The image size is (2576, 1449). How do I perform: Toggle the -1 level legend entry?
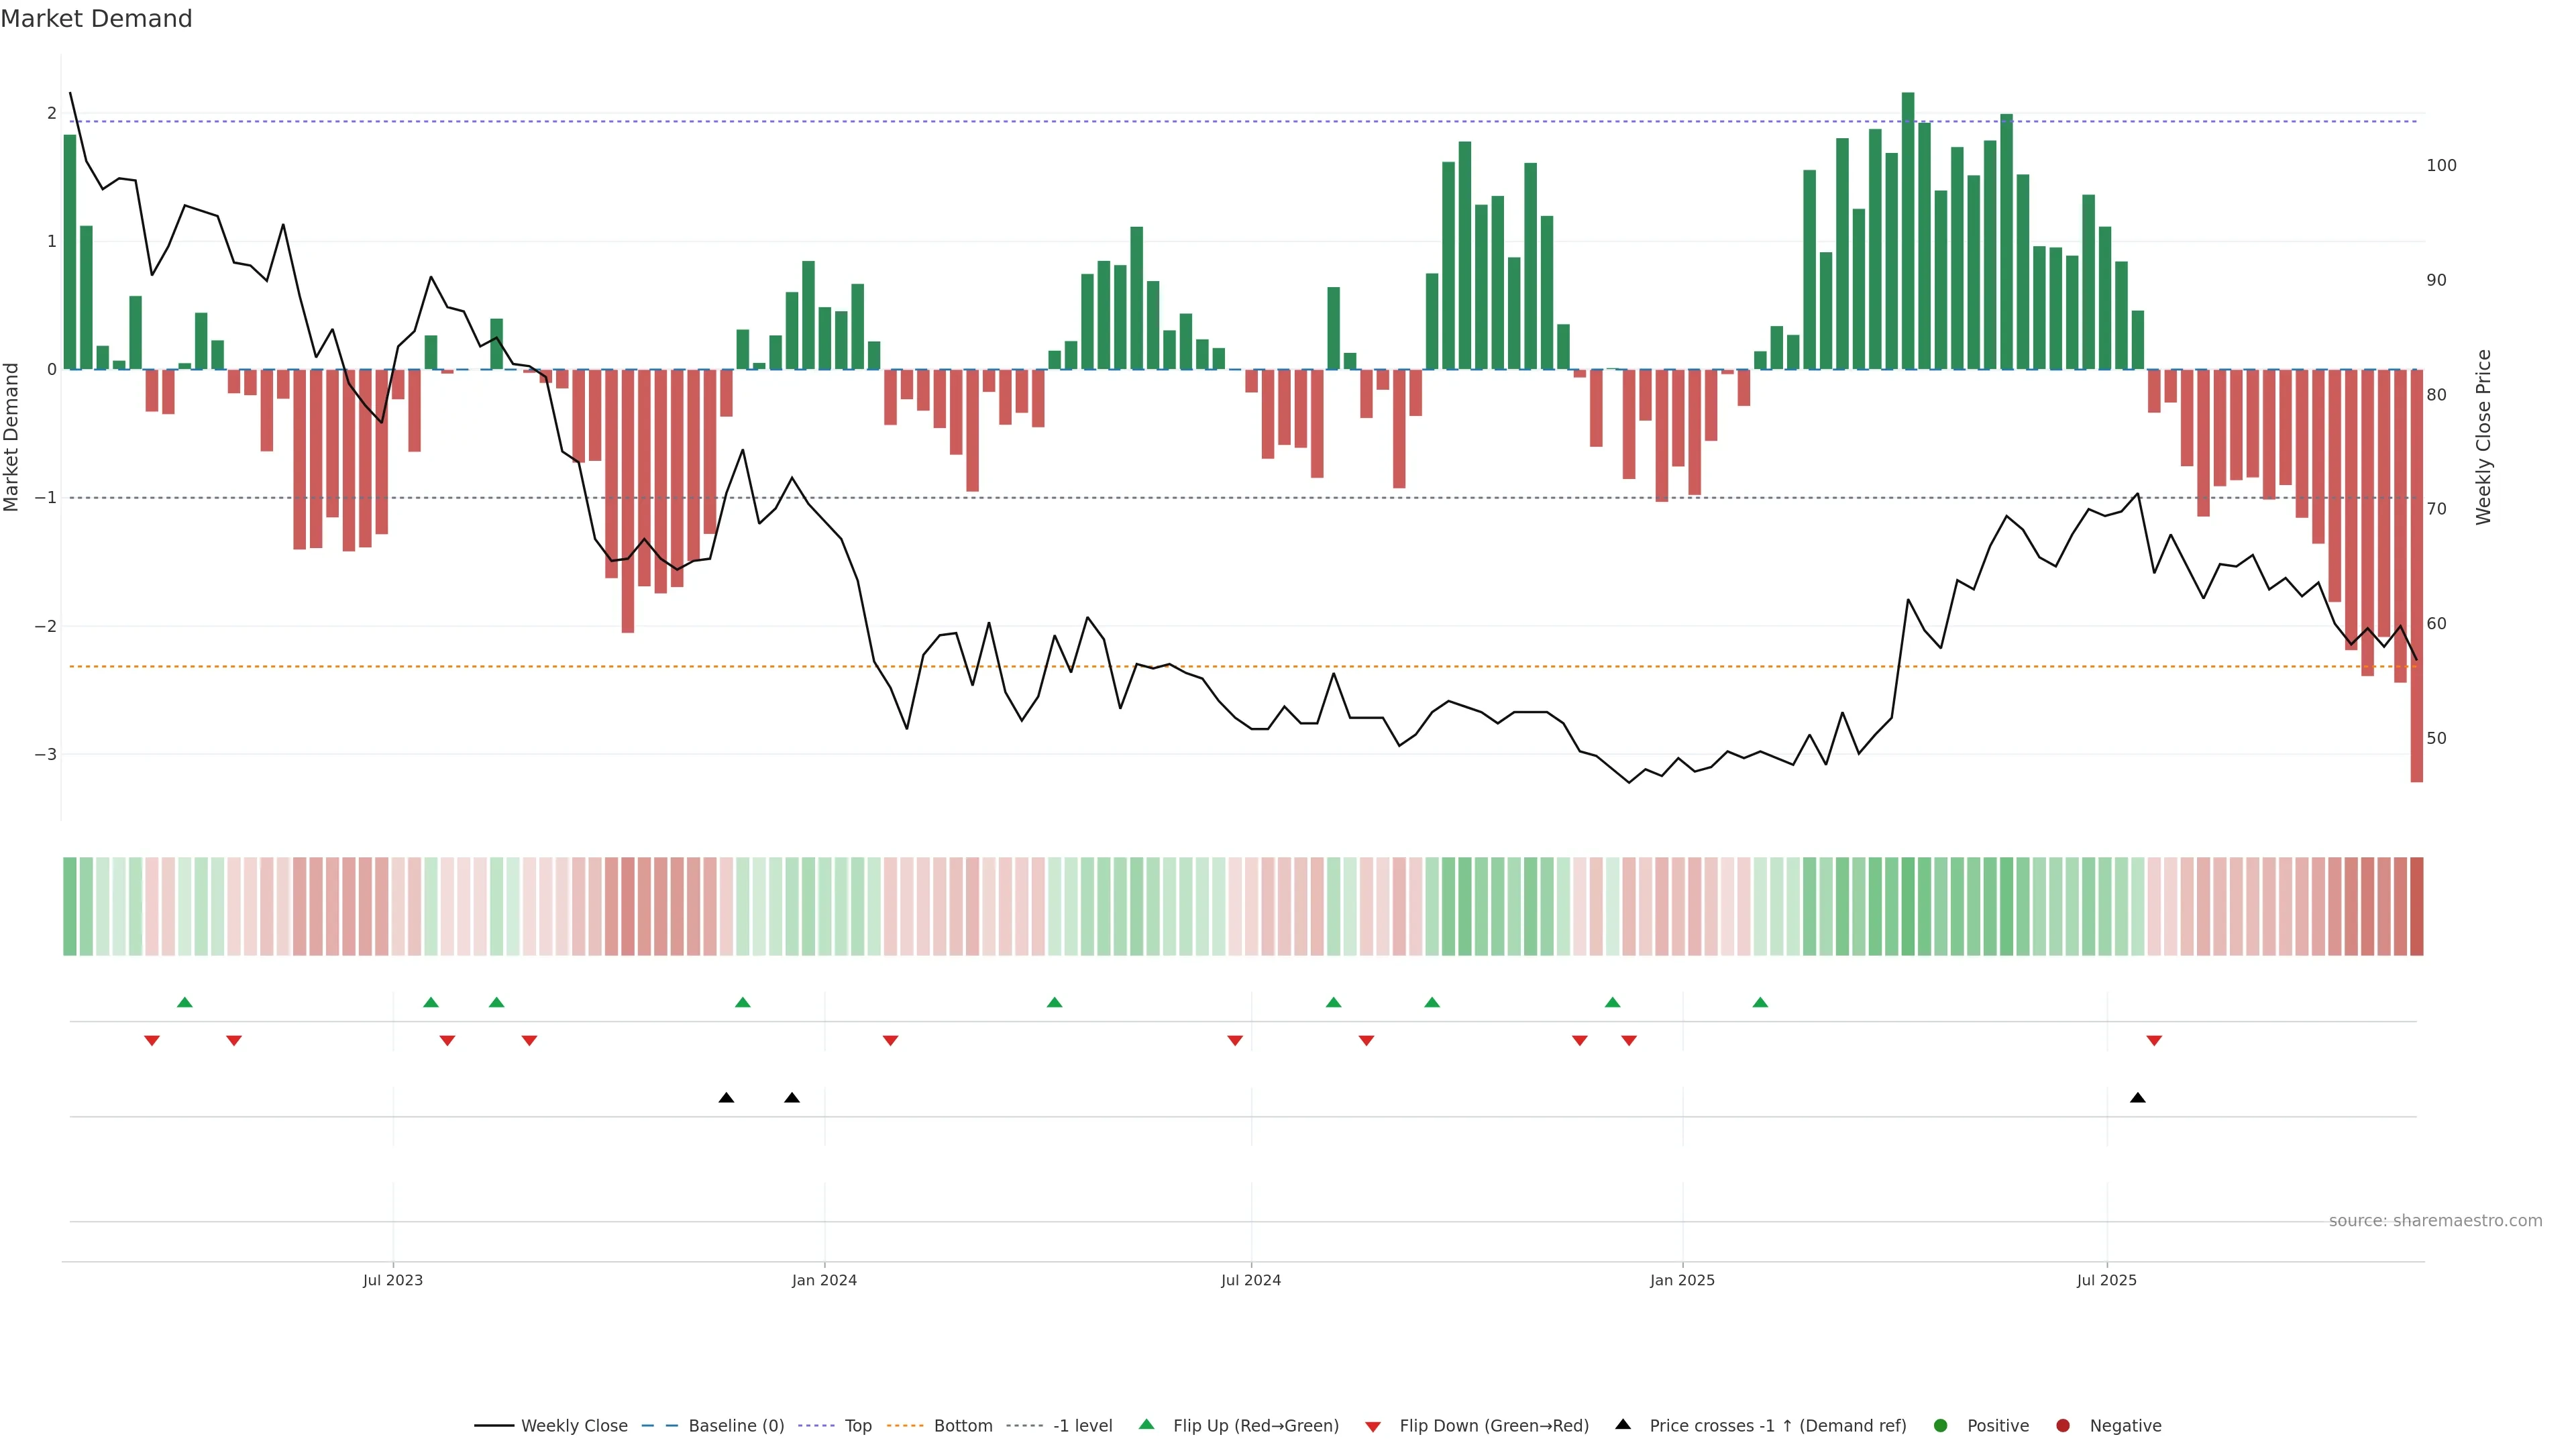click(x=1082, y=1426)
